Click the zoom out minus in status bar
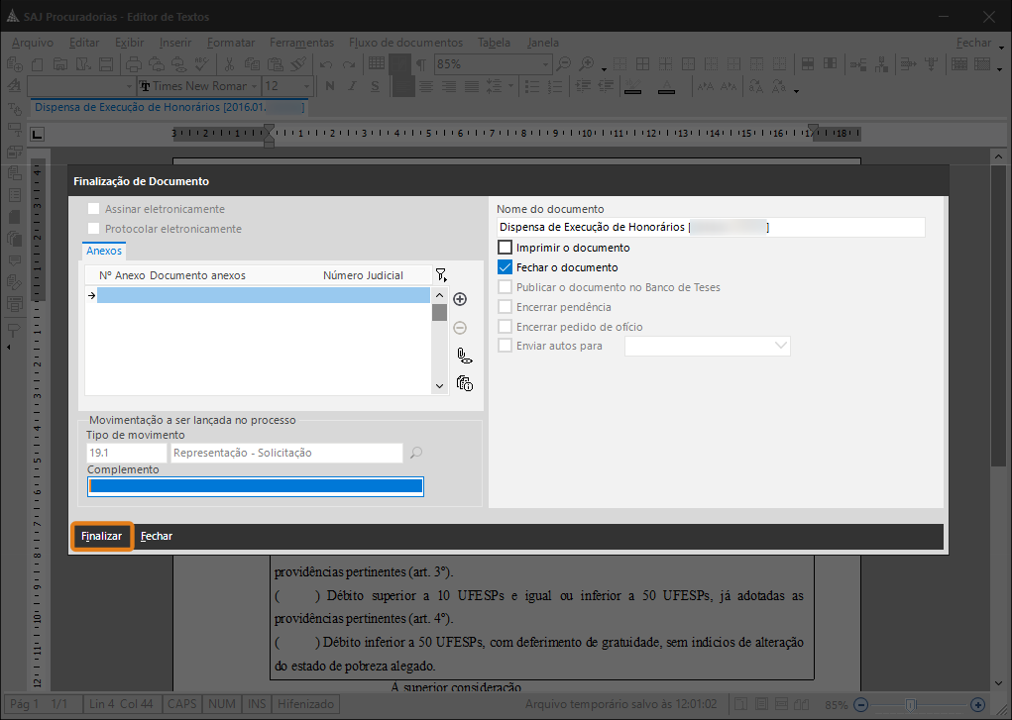 click(861, 704)
